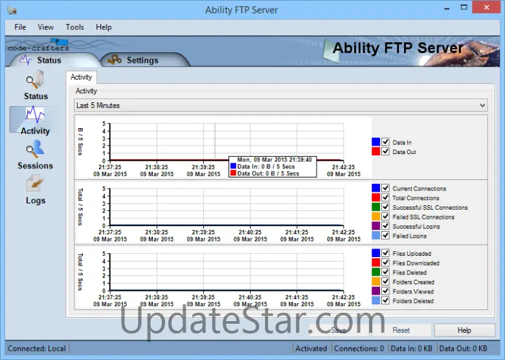Click the red Total Connections swatch

tap(376, 197)
